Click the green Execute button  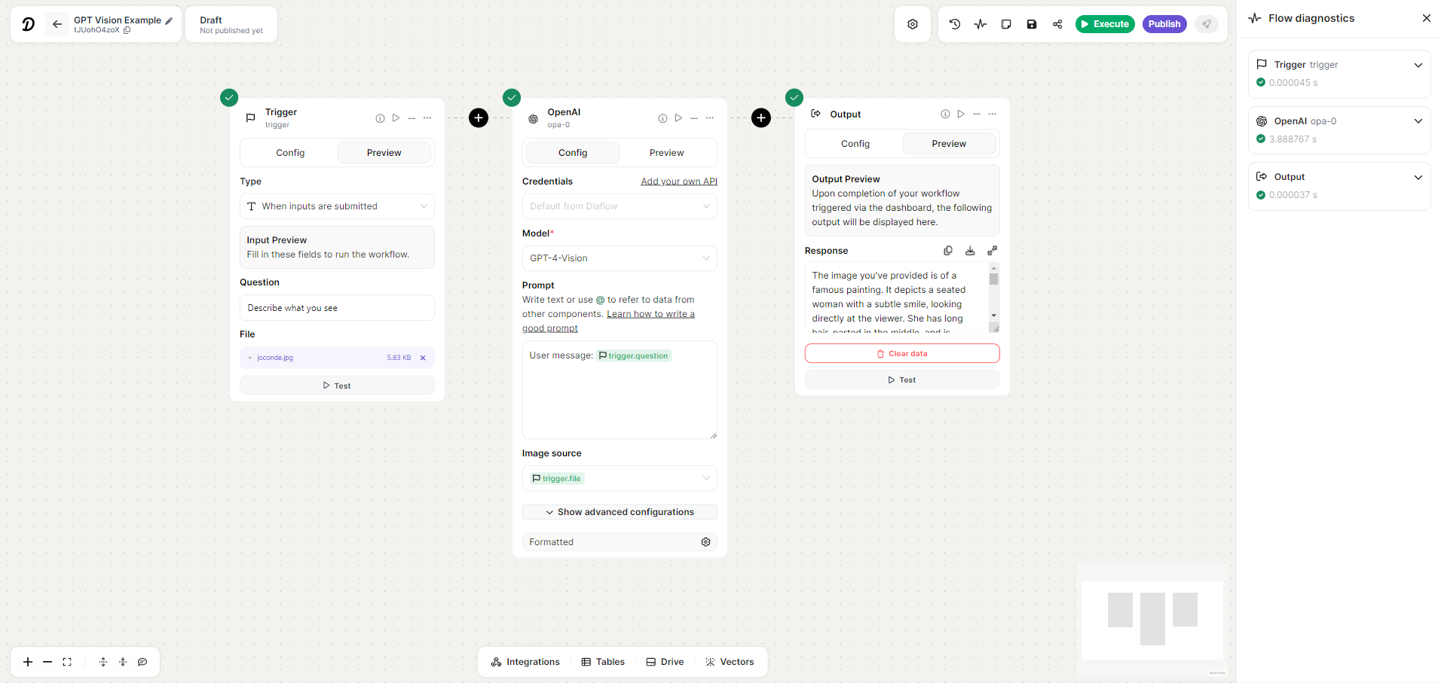[1104, 24]
